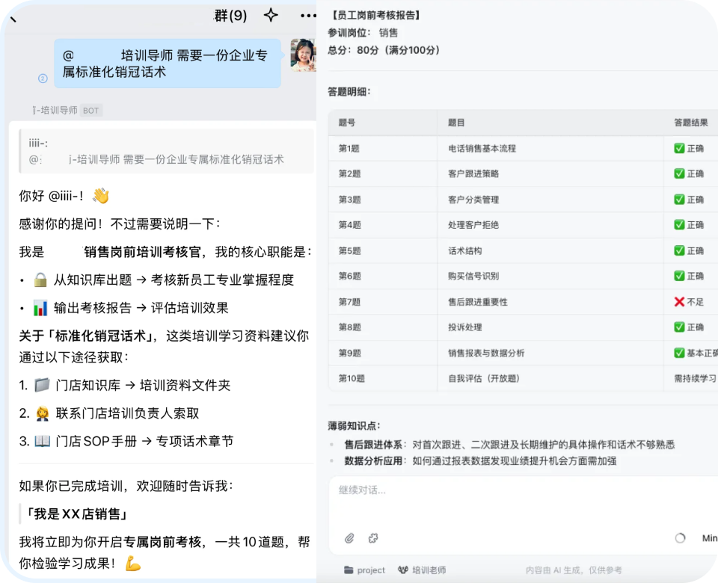Viewport: 718px width, 583px height.
Task: Click the 题目 column header
Action: coord(456,123)
